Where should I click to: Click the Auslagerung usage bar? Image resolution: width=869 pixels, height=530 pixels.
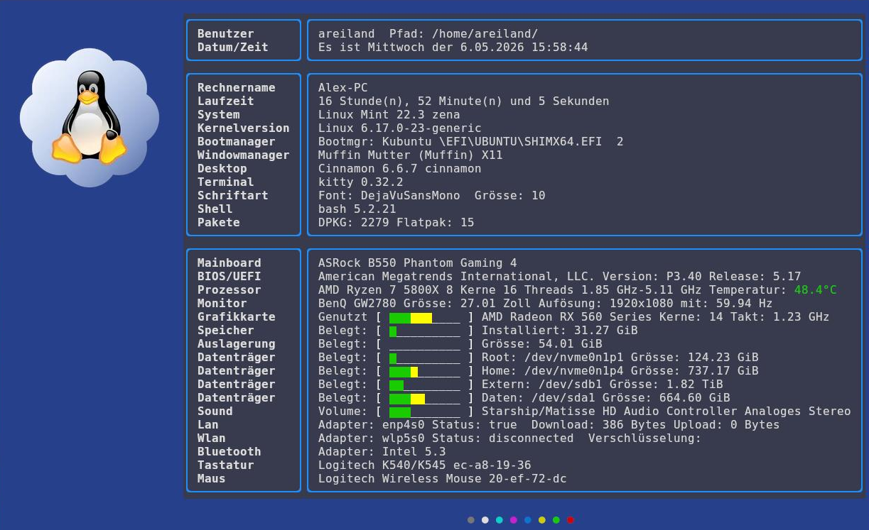coord(425,344)
